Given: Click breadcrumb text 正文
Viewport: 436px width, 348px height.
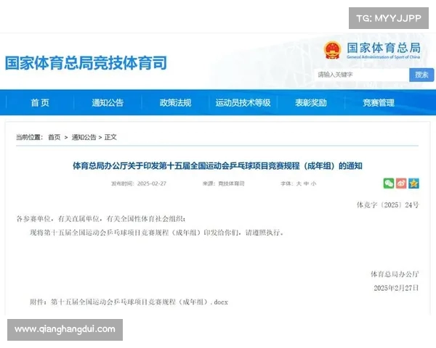Looking at the screenshot, I should coord(110,137).
